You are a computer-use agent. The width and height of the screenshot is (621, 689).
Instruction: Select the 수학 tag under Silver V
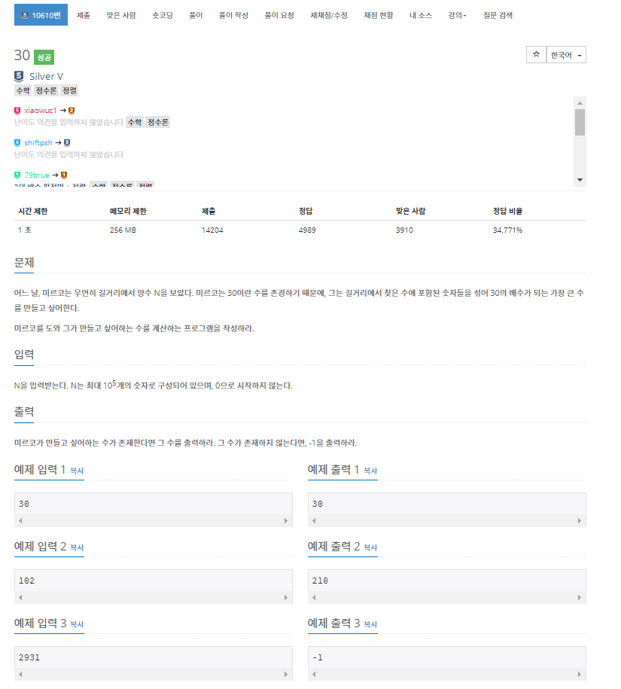[23, 90]
